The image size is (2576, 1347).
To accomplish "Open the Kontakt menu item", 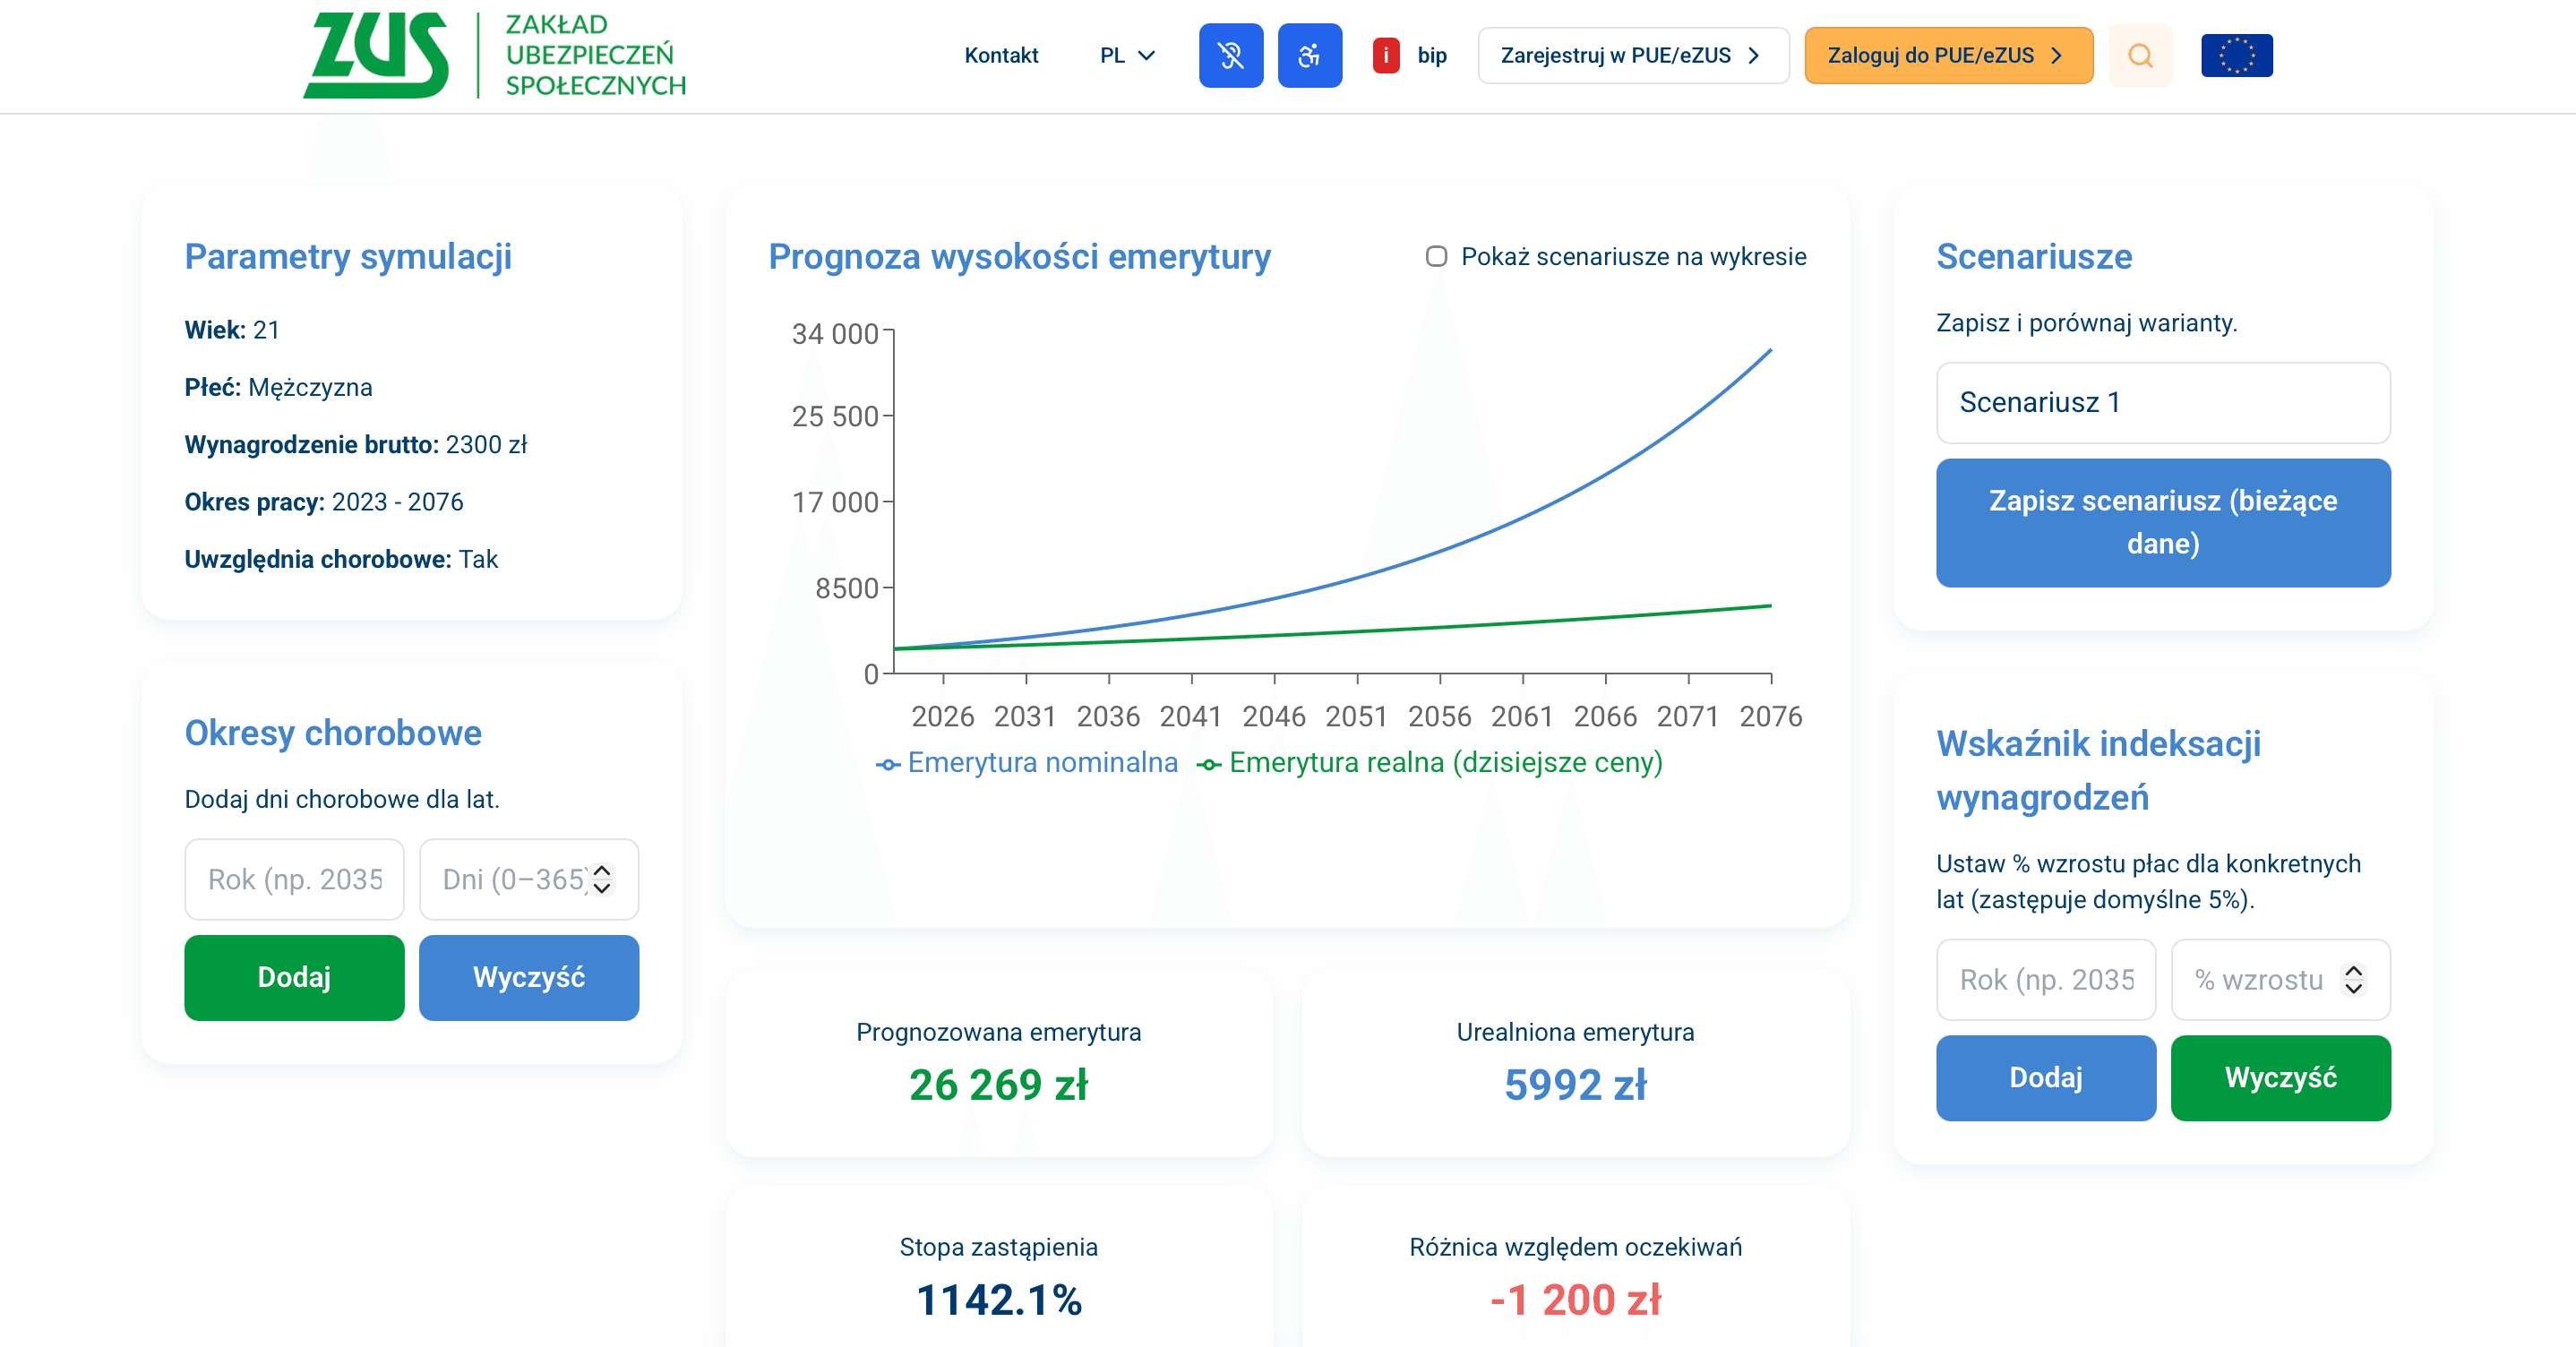I will coord(1001,56).
